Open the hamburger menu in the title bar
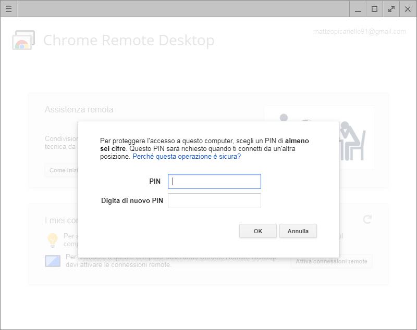The image size is (417, 330). pos(8,9)
